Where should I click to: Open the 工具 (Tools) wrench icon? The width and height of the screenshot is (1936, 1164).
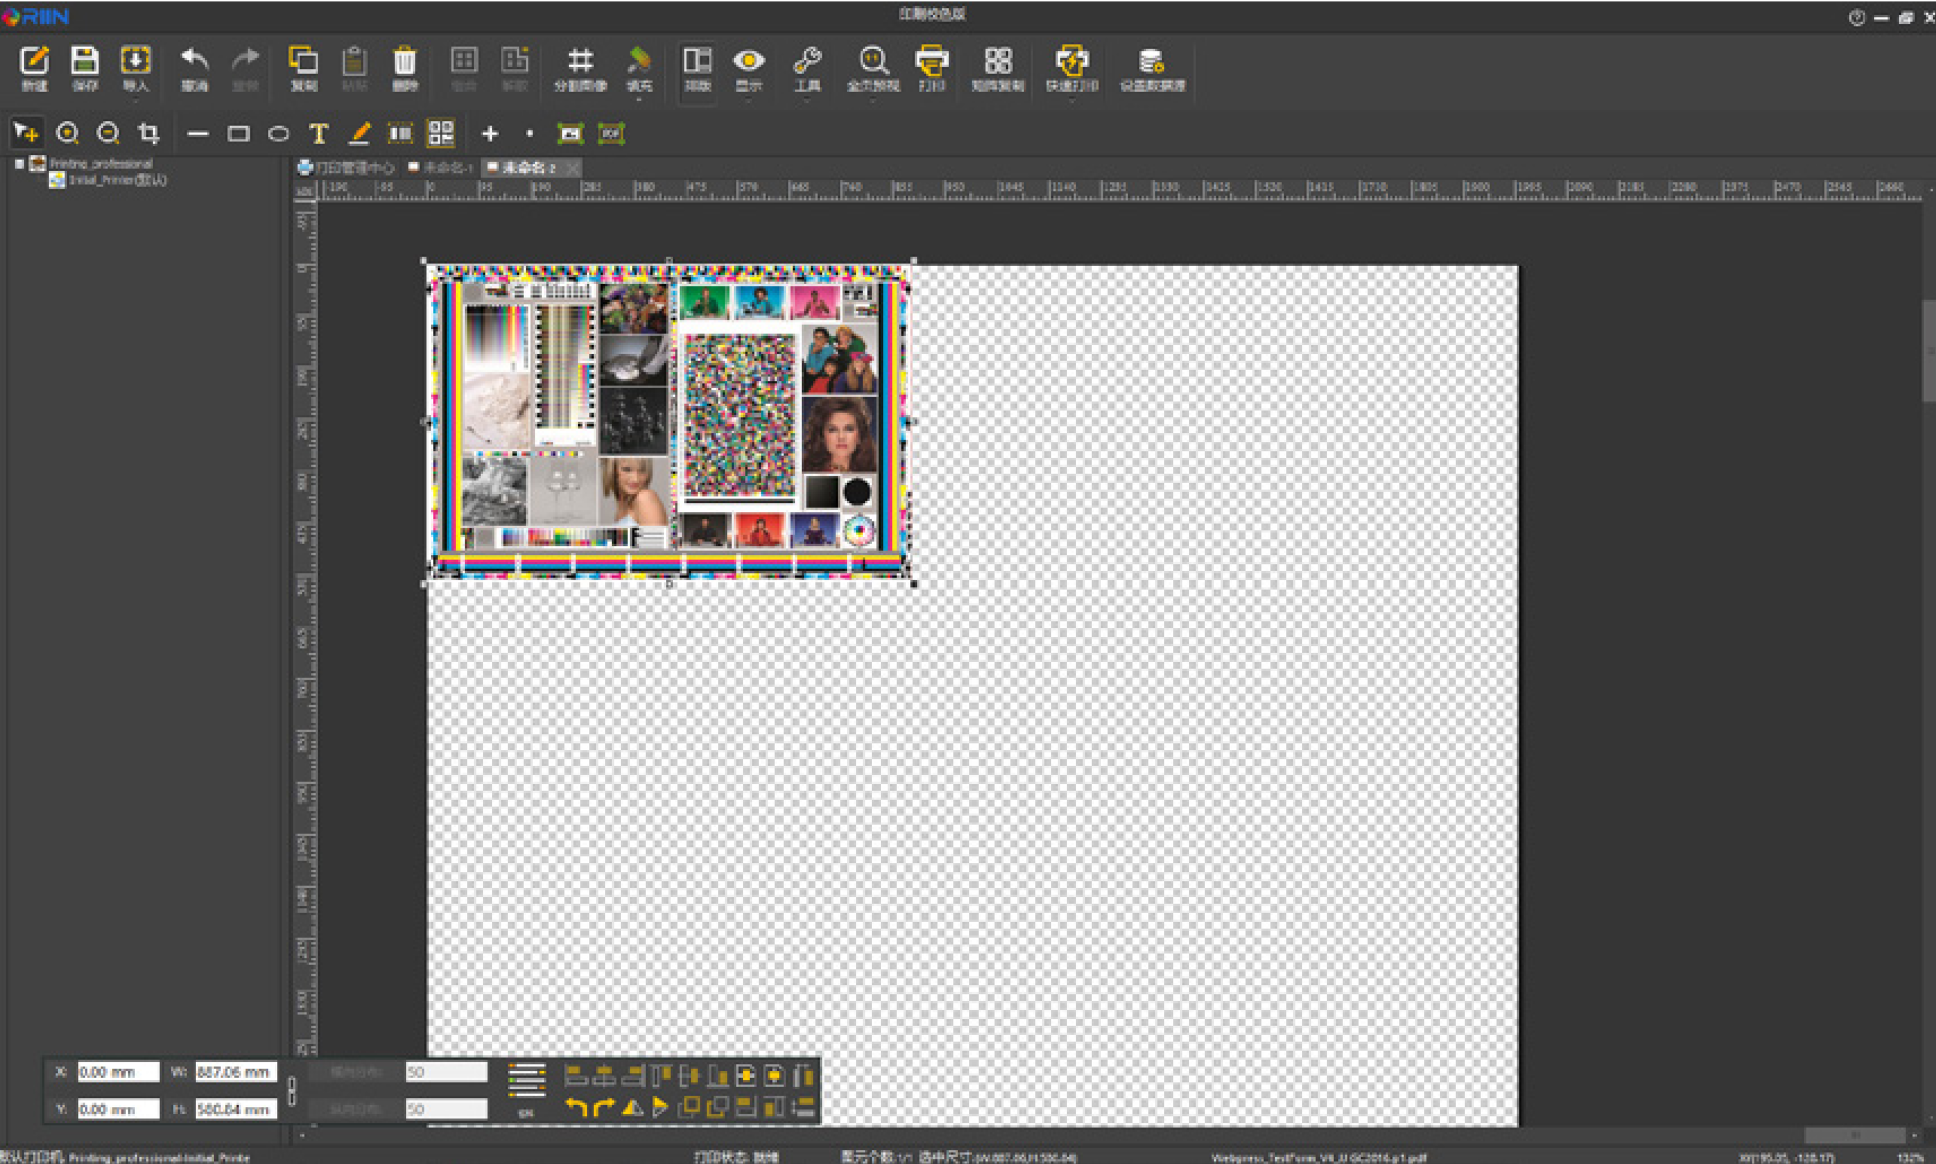tap(807, 60)
